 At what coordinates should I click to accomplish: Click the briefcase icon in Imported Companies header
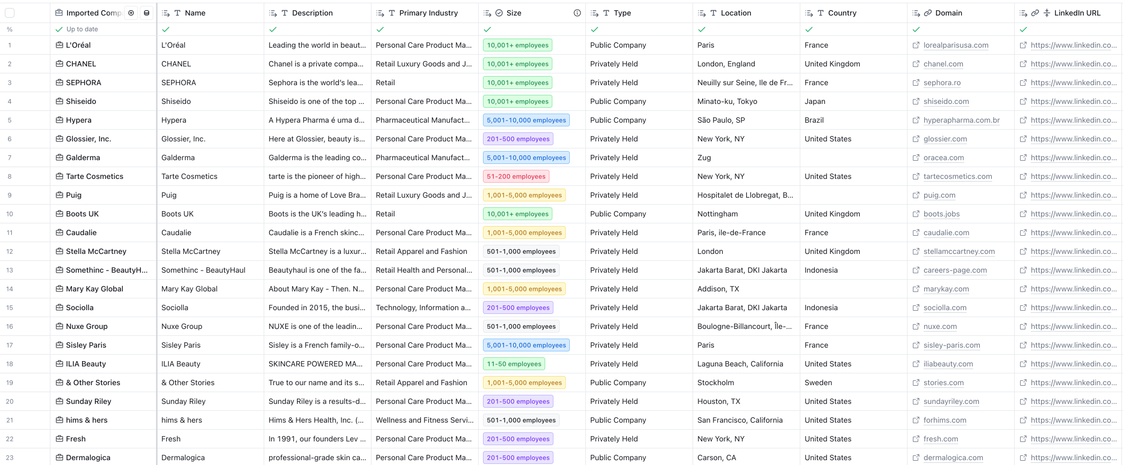[60, 13]
